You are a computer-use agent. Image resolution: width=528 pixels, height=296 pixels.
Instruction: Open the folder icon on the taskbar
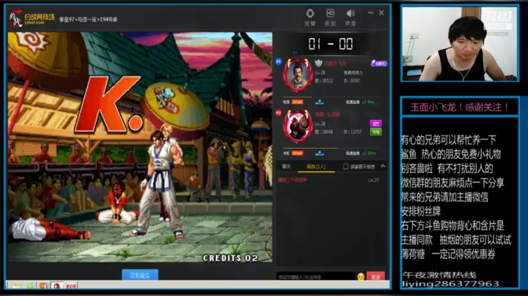coord(16,286)
